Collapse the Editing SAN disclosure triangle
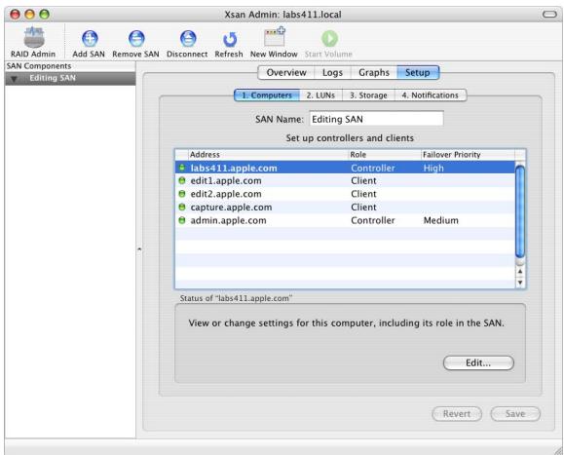564x455 pixels. click(x=14, y=78)
